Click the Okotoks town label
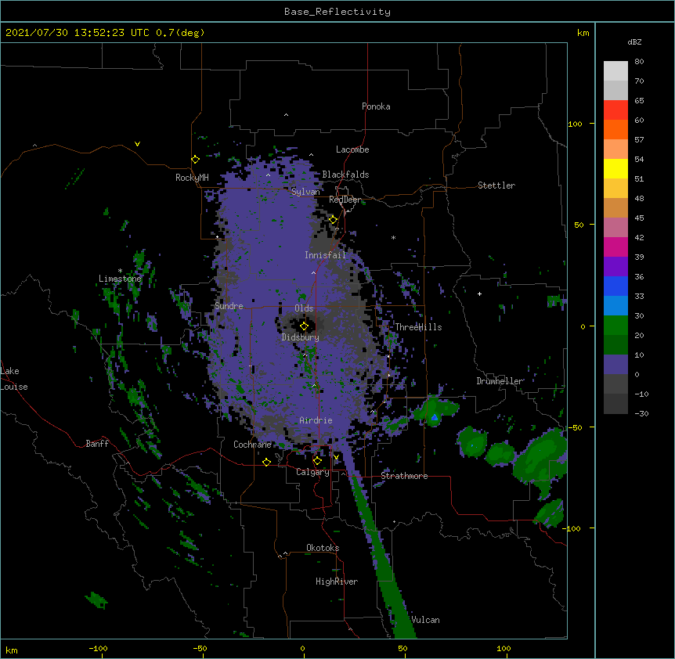Screen dimensions: 675x659 pyautogui.click(x=323, y=548)
